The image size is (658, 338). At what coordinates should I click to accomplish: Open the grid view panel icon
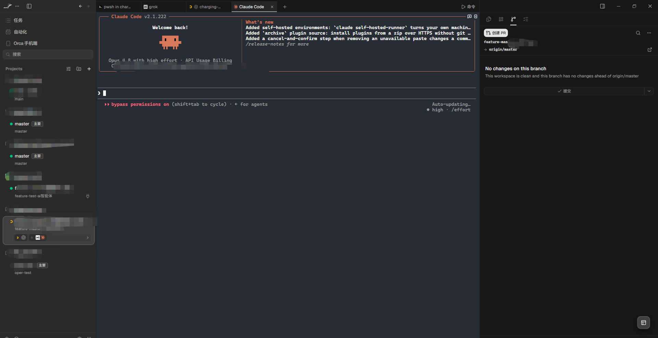pyautogui.click(x=501, y=19)
